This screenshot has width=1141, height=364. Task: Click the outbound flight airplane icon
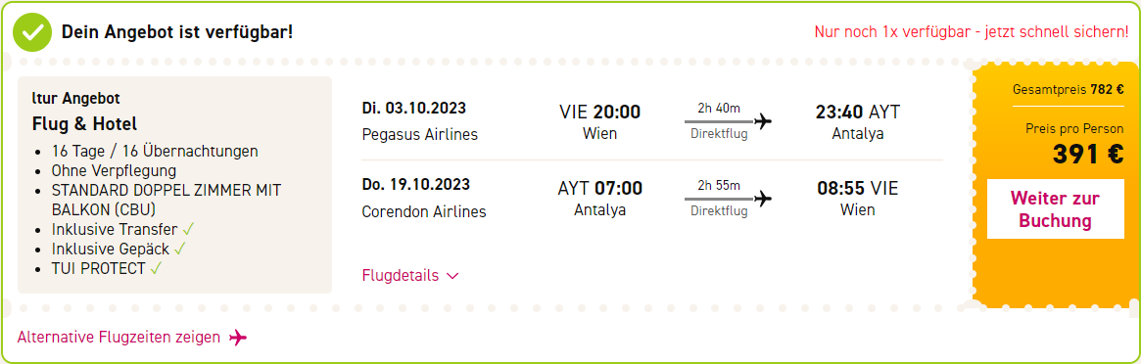(x=763, y=120)
